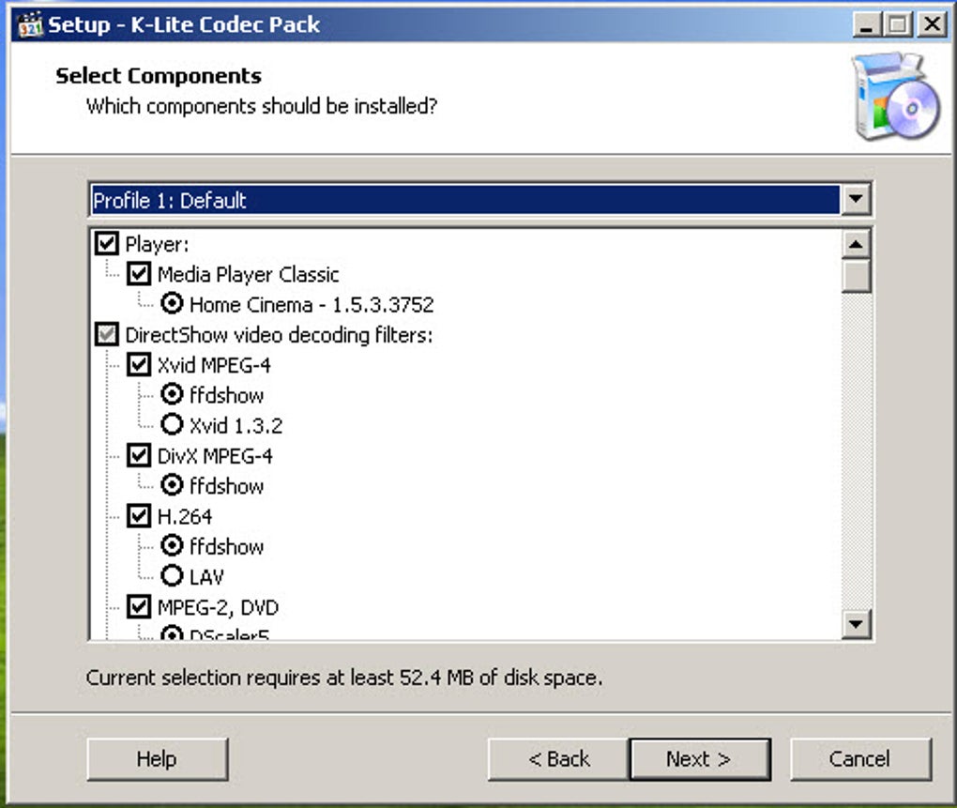Cancel the K-Lite installation
Screen dimensions: 957x808
(x=860, y=759)
